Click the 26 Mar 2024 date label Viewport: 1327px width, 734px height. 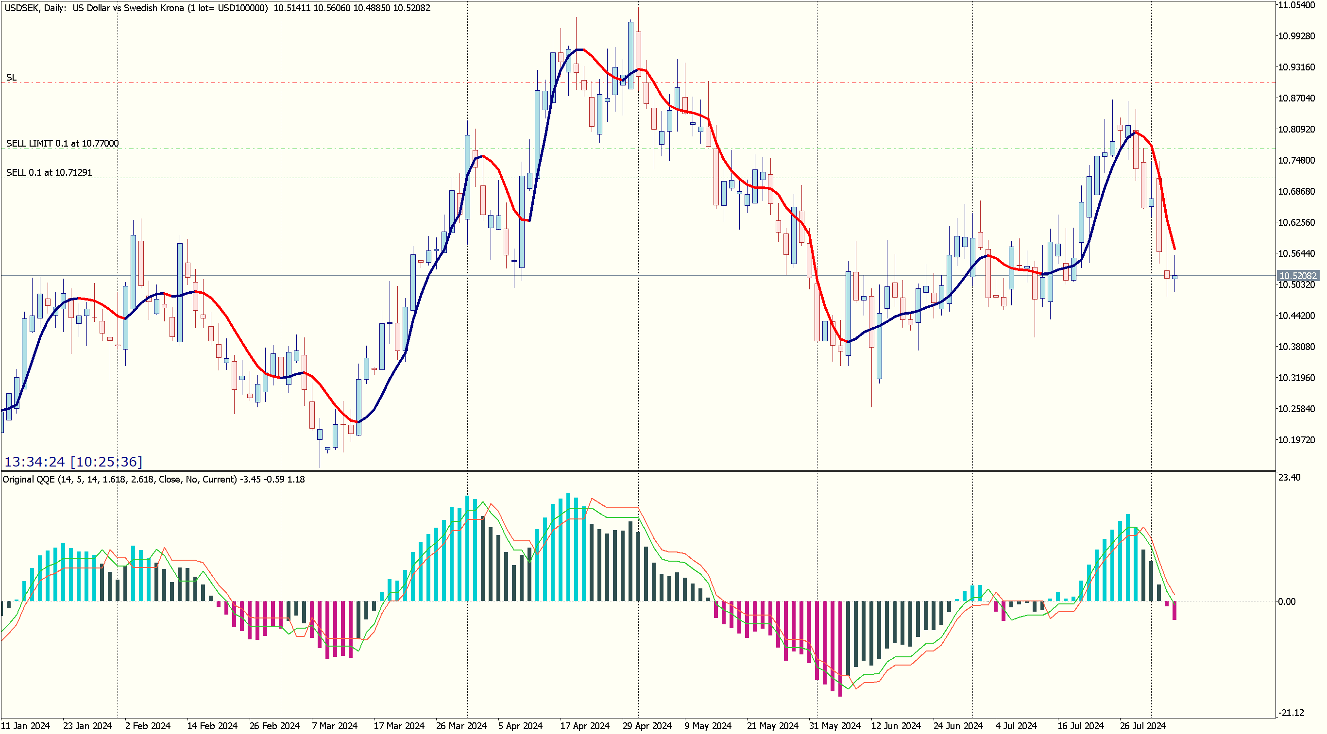[461, 726]
